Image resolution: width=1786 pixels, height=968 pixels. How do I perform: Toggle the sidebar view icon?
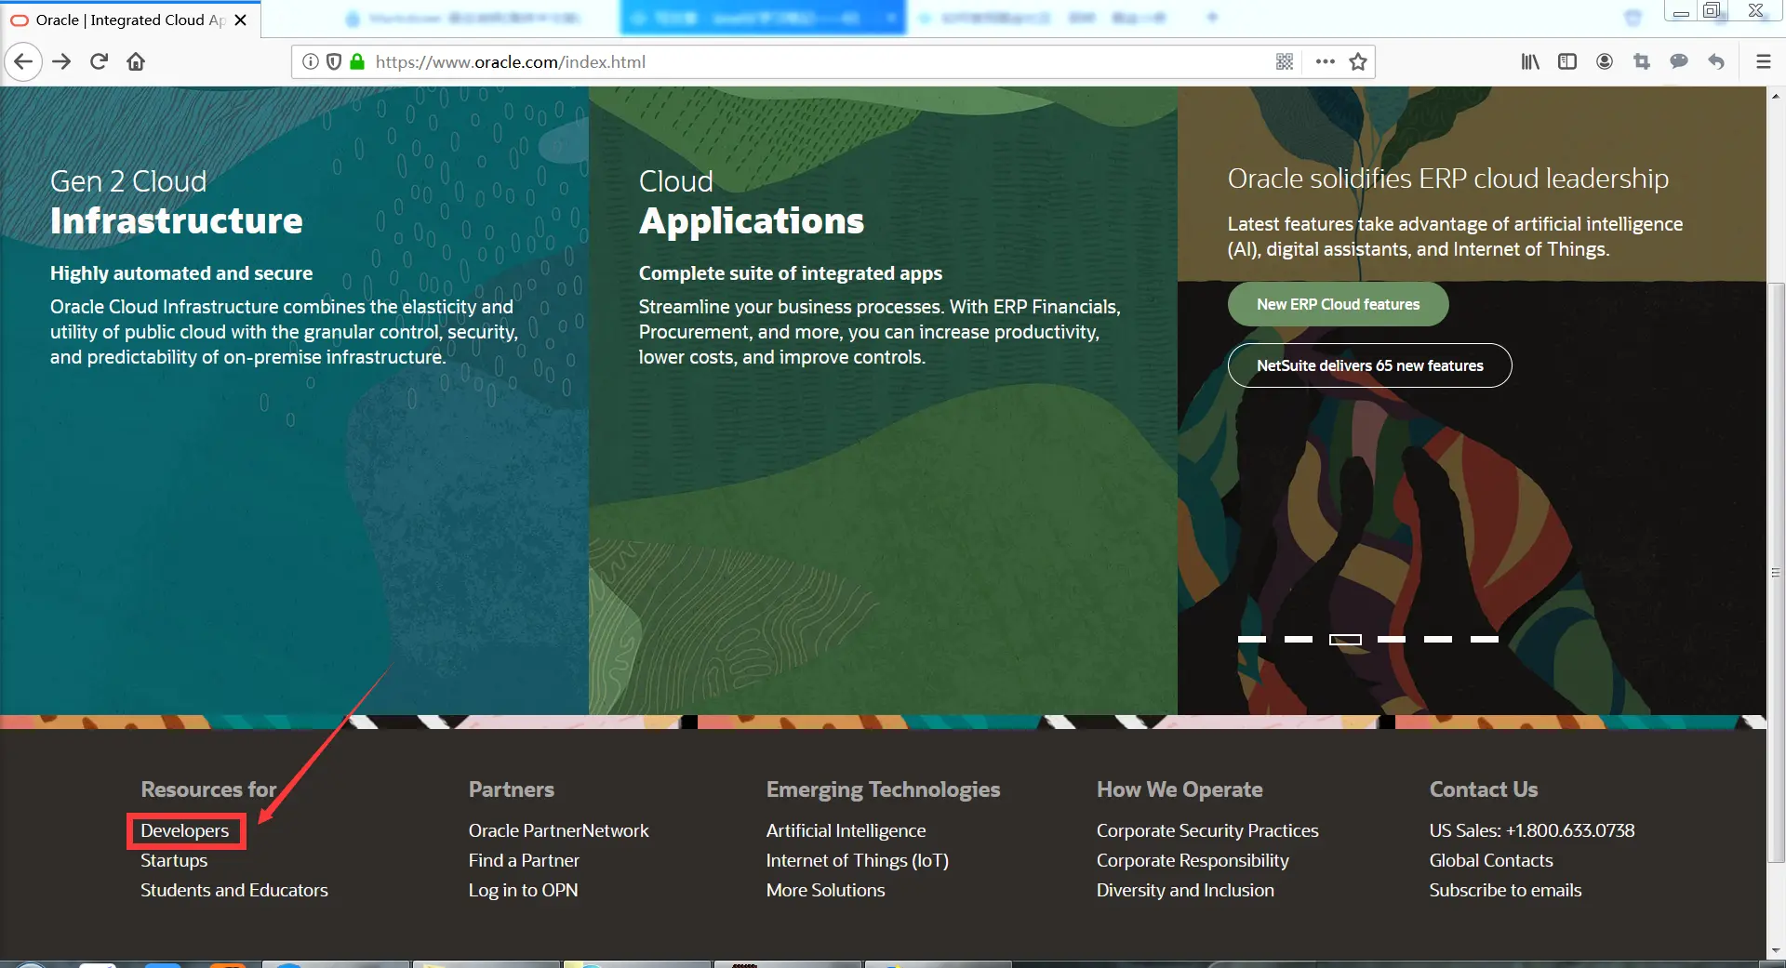1567,62
